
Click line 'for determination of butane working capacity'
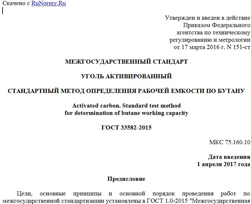click(x=126, y=113)
